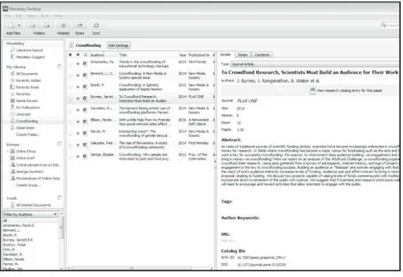Toggle read status dot for Farnel row
403x277 pixels.
click(78, 133)
